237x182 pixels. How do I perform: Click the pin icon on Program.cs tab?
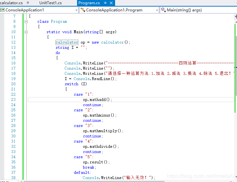(105, 3)
